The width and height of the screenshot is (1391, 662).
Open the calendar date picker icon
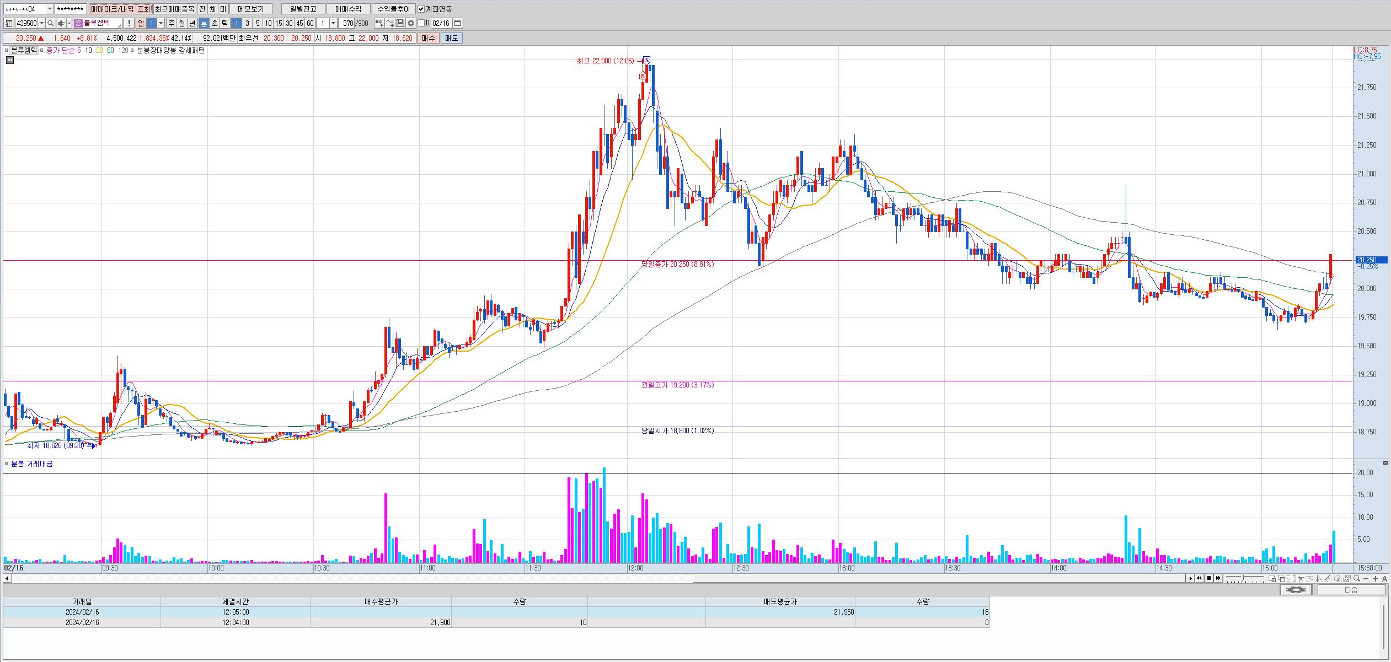pos(457,23)
